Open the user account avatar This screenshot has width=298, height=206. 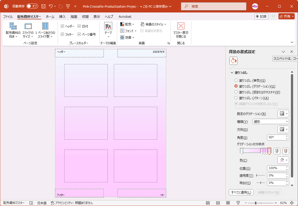(255, 6)
